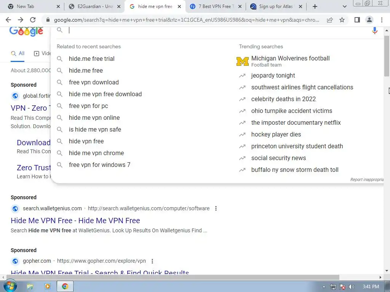The height and width of the screenshot is (292, 390).
Task: Close the E2Guardian tab
Action: pos(119,6)
